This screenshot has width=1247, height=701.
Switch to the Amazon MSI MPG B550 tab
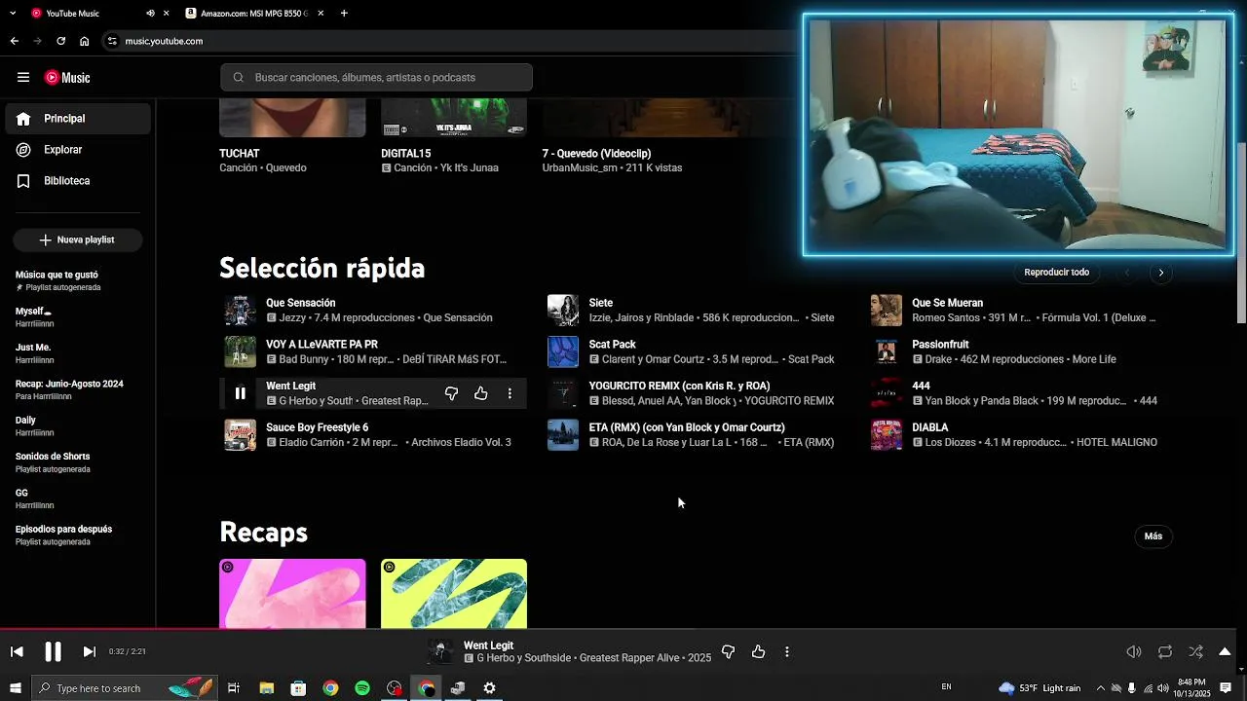click(252, 14)
